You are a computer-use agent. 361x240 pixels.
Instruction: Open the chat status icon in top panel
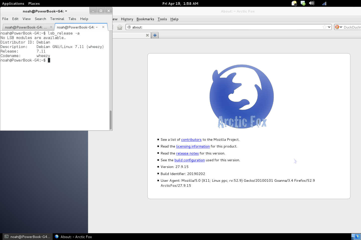tap(303, 3)
